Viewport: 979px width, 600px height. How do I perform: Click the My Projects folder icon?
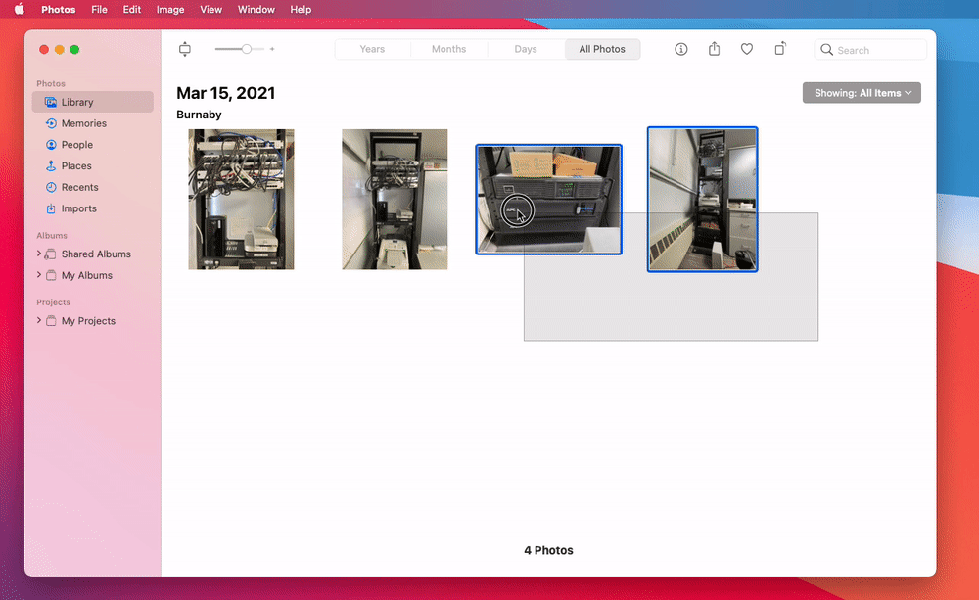click(x=51, y=320)
